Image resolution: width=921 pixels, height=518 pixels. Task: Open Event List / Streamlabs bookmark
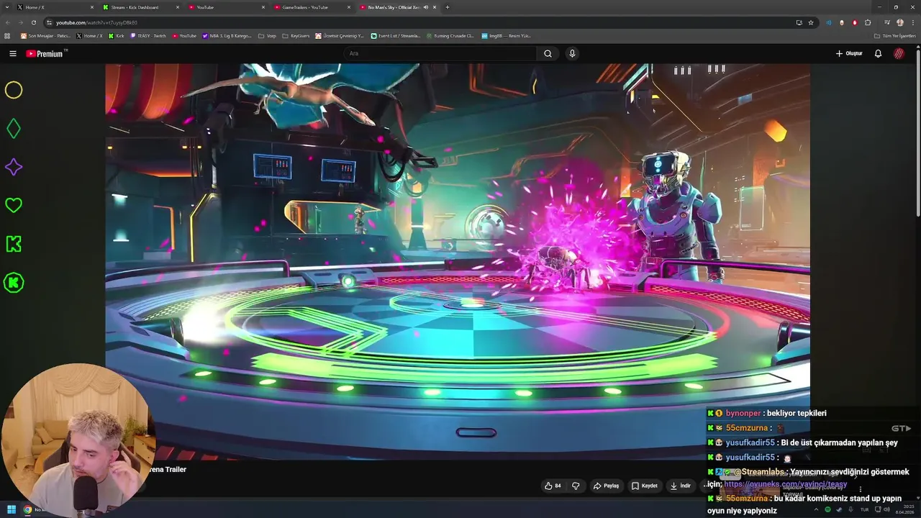pyautogui.click(x=396, y=35)
